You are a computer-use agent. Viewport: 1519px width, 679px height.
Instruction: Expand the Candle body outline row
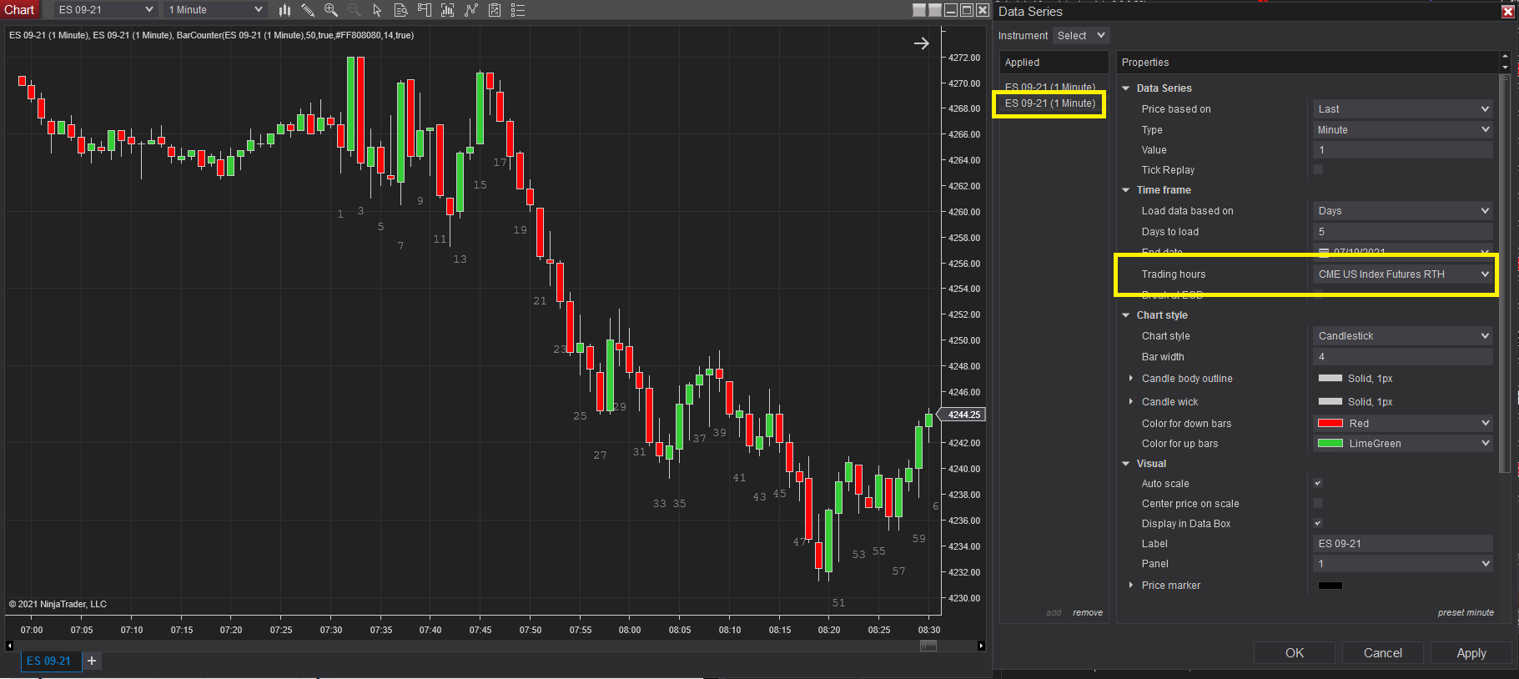[x=1131, y=378]
